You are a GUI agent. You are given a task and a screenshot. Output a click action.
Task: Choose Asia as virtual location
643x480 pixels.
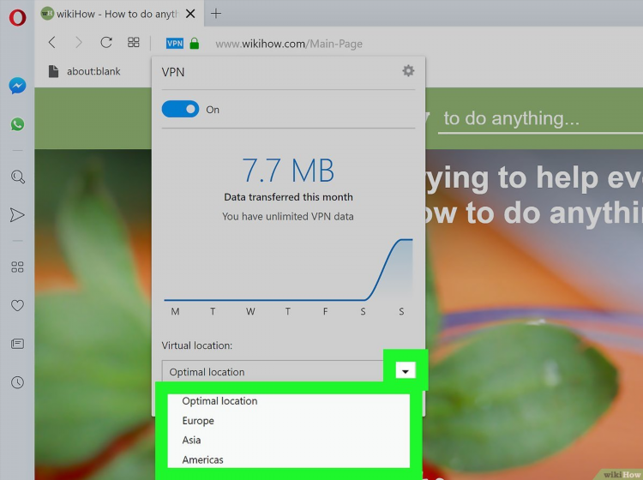(x=288, y=440)
